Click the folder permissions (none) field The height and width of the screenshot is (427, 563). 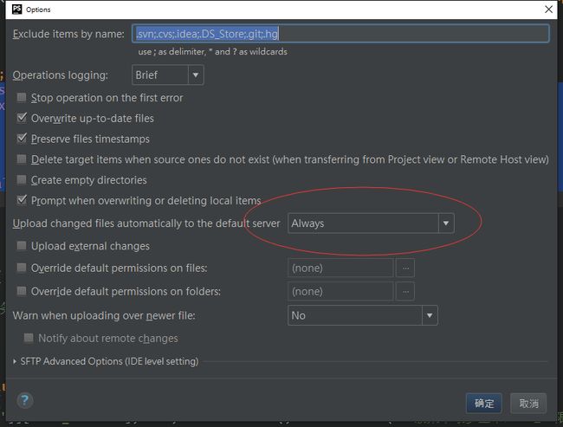(340, 291)
